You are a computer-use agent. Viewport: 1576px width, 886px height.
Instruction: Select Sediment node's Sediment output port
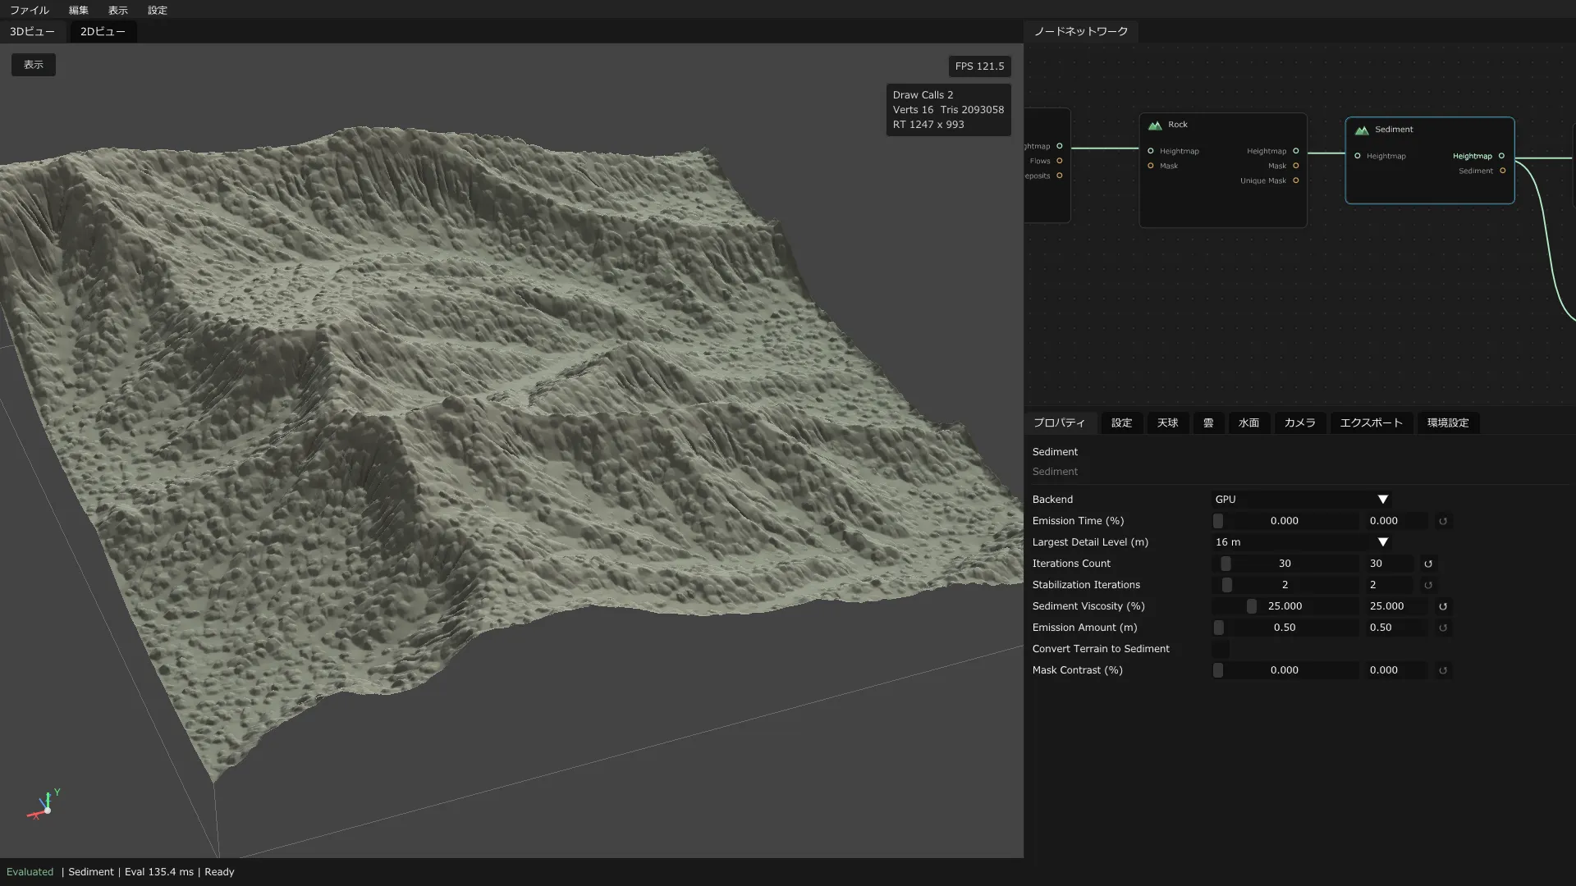[1503, 171]
